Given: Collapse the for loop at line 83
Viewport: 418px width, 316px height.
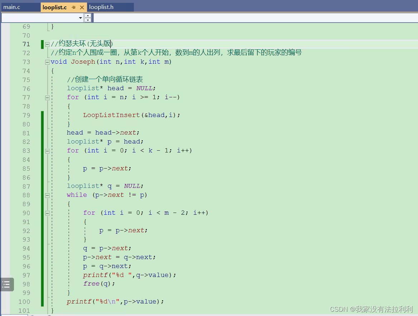Looking at the screenshot, I should click(x=47, y=151).
